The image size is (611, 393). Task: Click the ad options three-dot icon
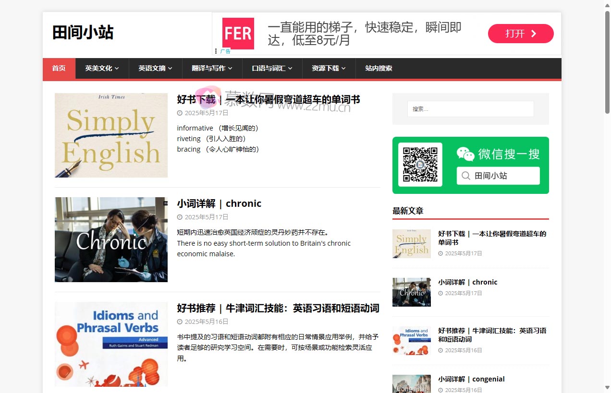point(216,51)
